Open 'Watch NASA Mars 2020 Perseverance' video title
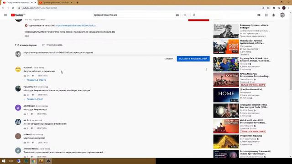Screen dimensions: 292x164 click(x=253, y=122)
